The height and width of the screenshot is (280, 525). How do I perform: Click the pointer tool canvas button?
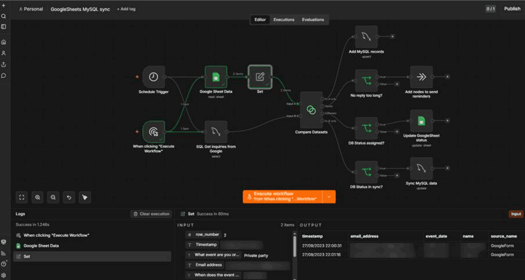[x=85, y=197]
